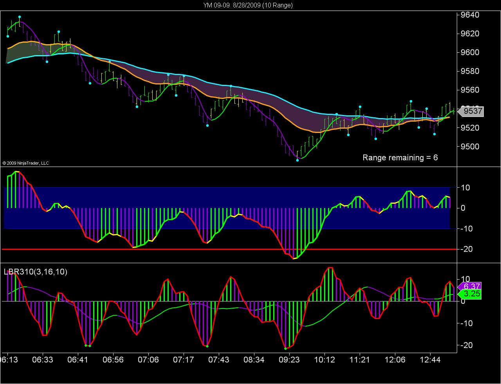Click the green 3.25 indicator value tag
The width and height of the screenshot is (501, 384).
coord(469,294)
